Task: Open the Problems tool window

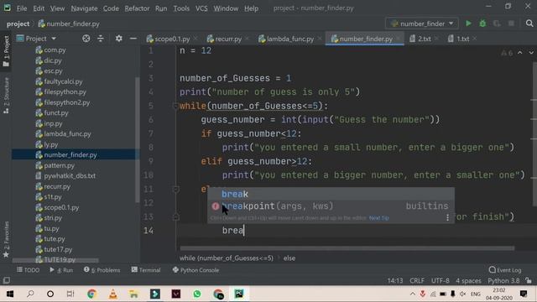Action: [102, 270]
